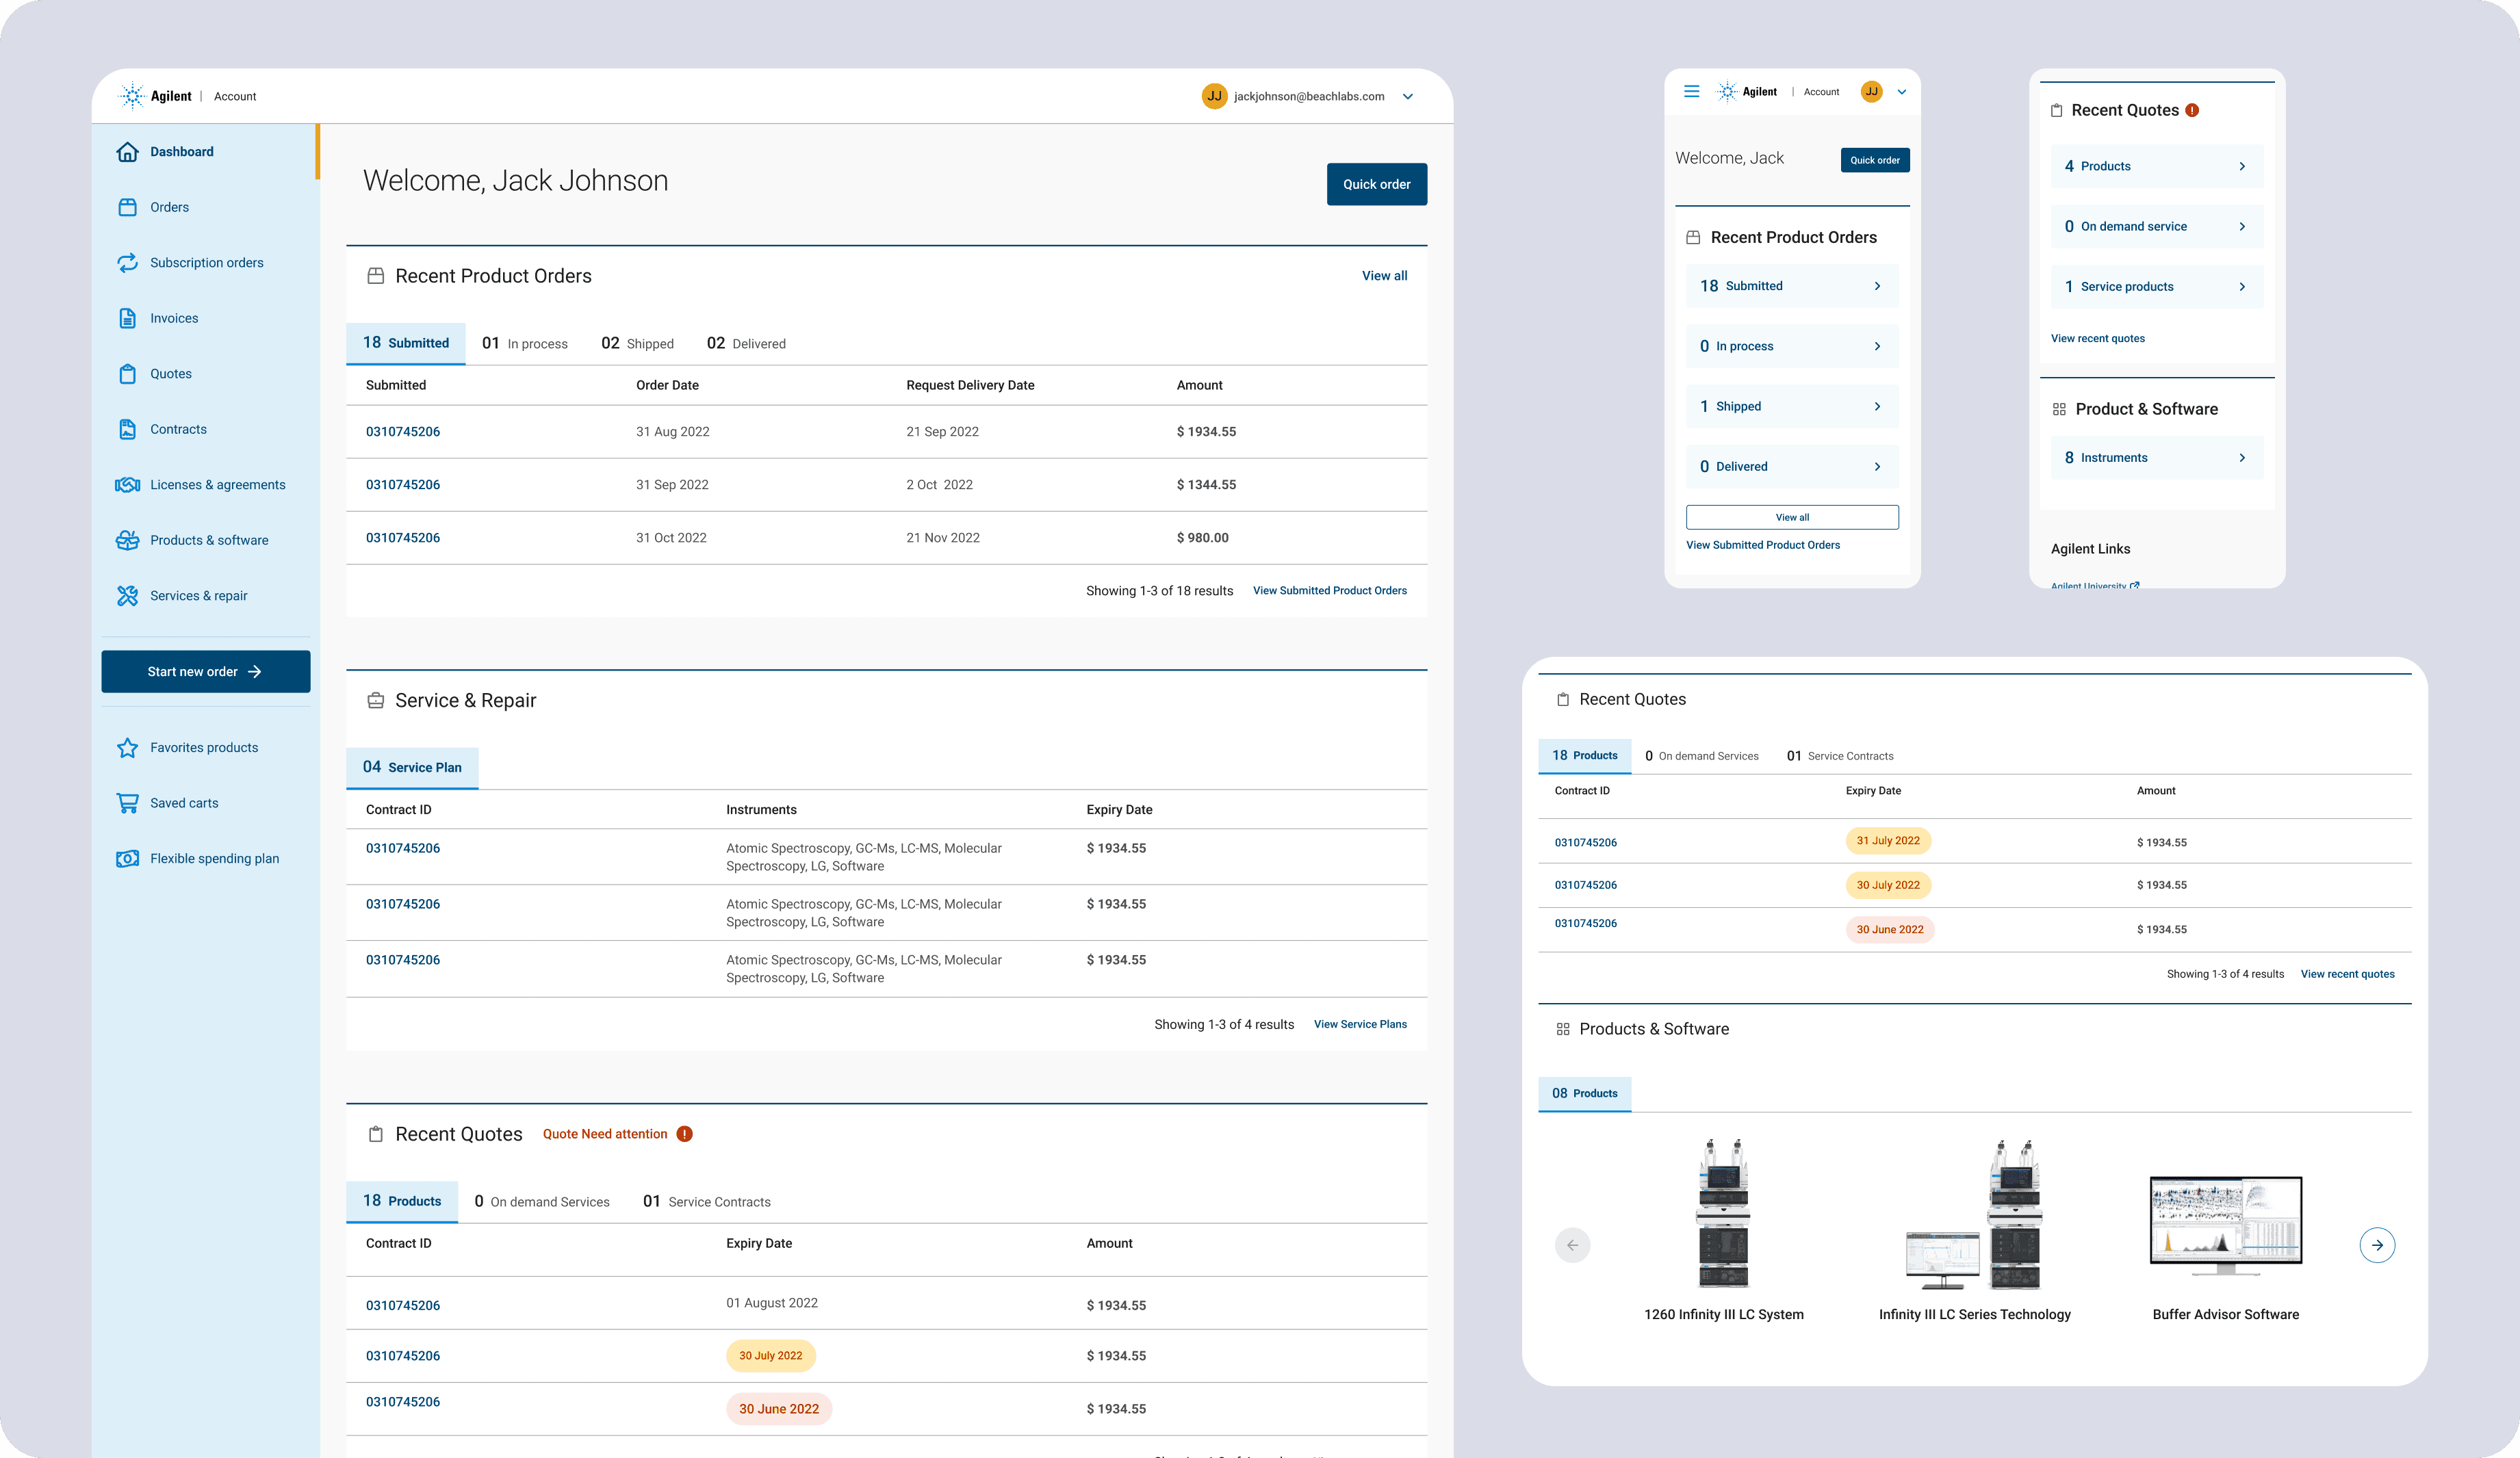Open the Buffer Advisor Software thumbnail
Screen dimensions: 2520x1458
point(2225,1226)
